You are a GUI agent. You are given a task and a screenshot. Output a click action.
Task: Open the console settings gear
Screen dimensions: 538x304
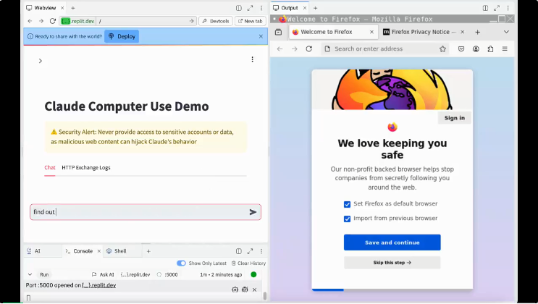click(235, 290)
